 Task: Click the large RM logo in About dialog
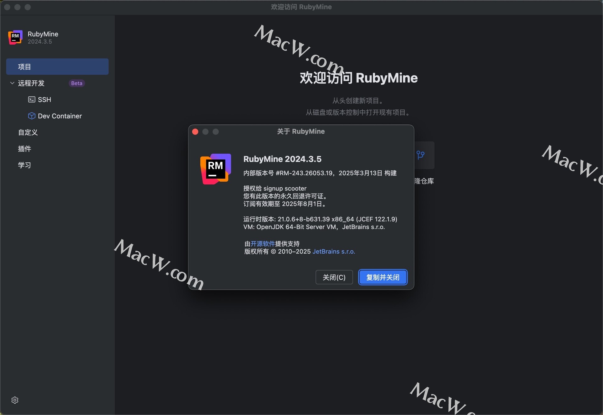tap(216, 169)
